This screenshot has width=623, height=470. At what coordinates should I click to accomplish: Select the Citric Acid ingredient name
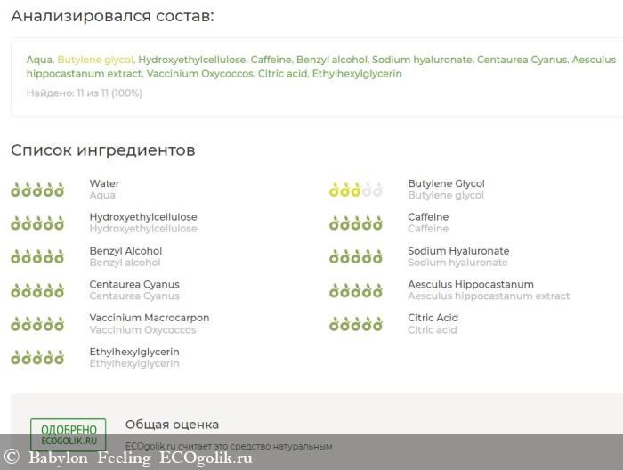point(433,318)
